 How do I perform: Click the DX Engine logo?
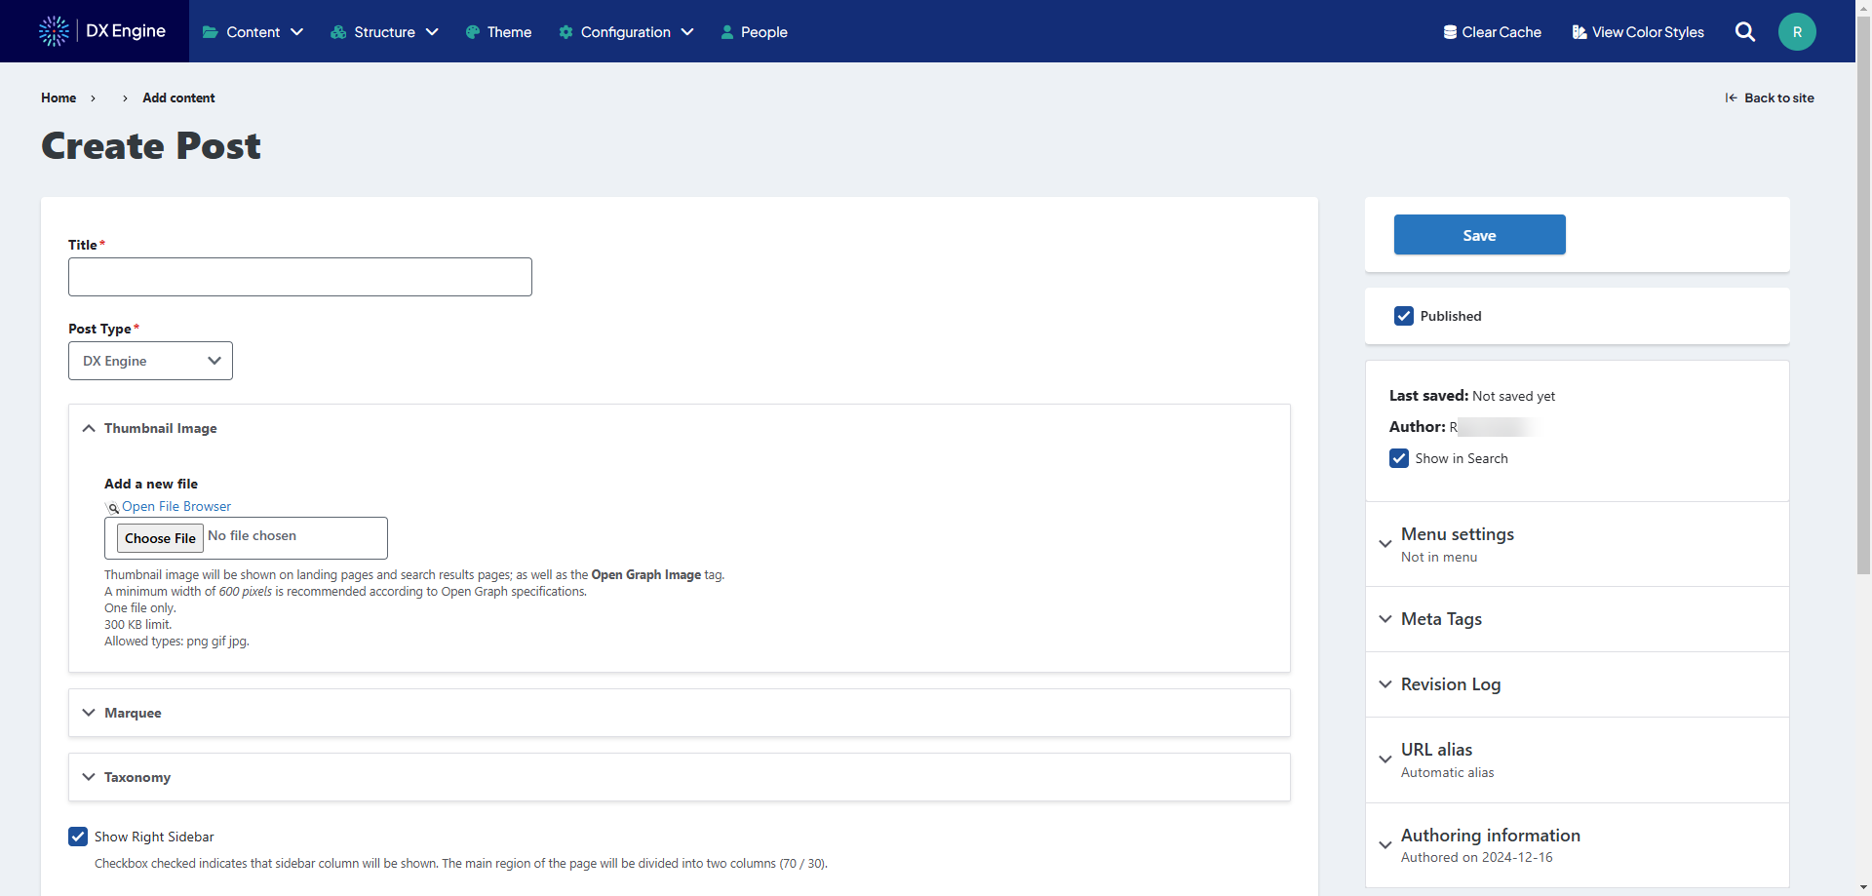[x=101, y=31]
